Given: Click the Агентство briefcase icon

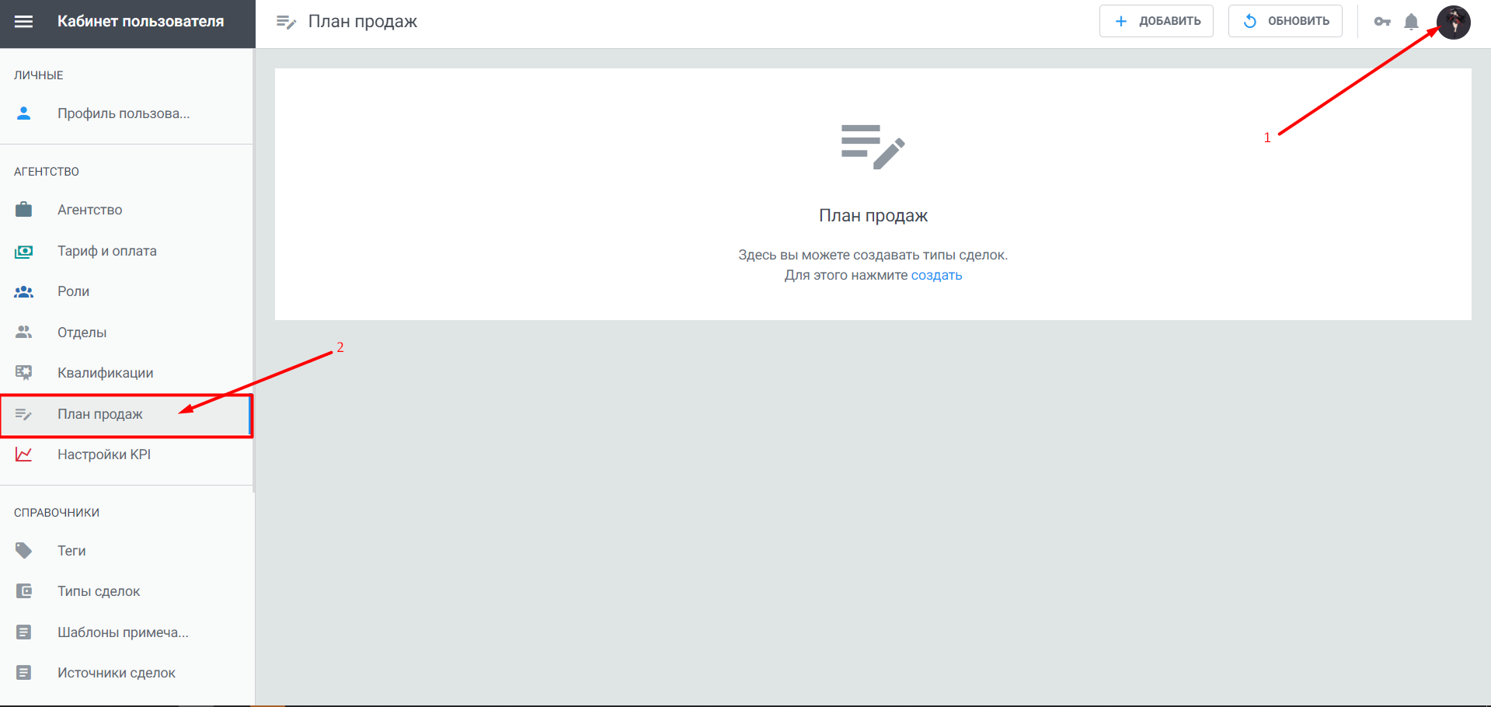Looking at the screenshot, I should click(24, 210).
